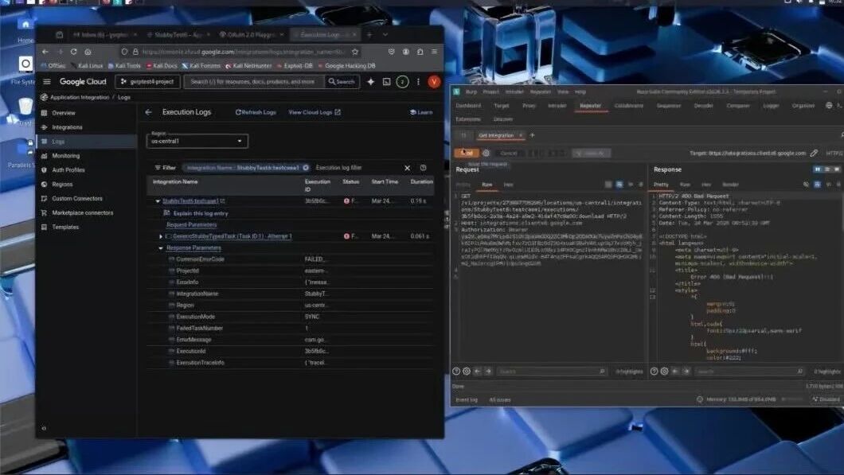The image size is (844, 475).
Task: Bookmark this page with star icon
Action: [354, 52]
